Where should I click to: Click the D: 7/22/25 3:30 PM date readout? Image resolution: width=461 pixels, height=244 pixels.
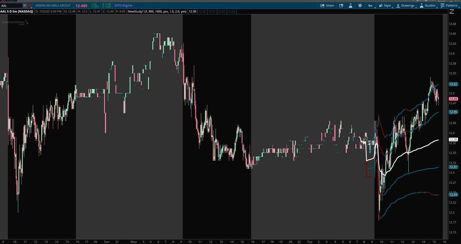pos(49,11)
